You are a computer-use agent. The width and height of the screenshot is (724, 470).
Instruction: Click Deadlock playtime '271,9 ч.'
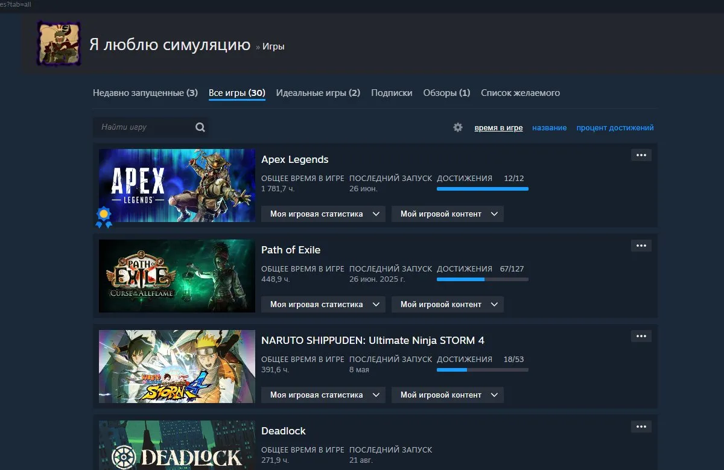pyautogui.click(x=275, y=460)
